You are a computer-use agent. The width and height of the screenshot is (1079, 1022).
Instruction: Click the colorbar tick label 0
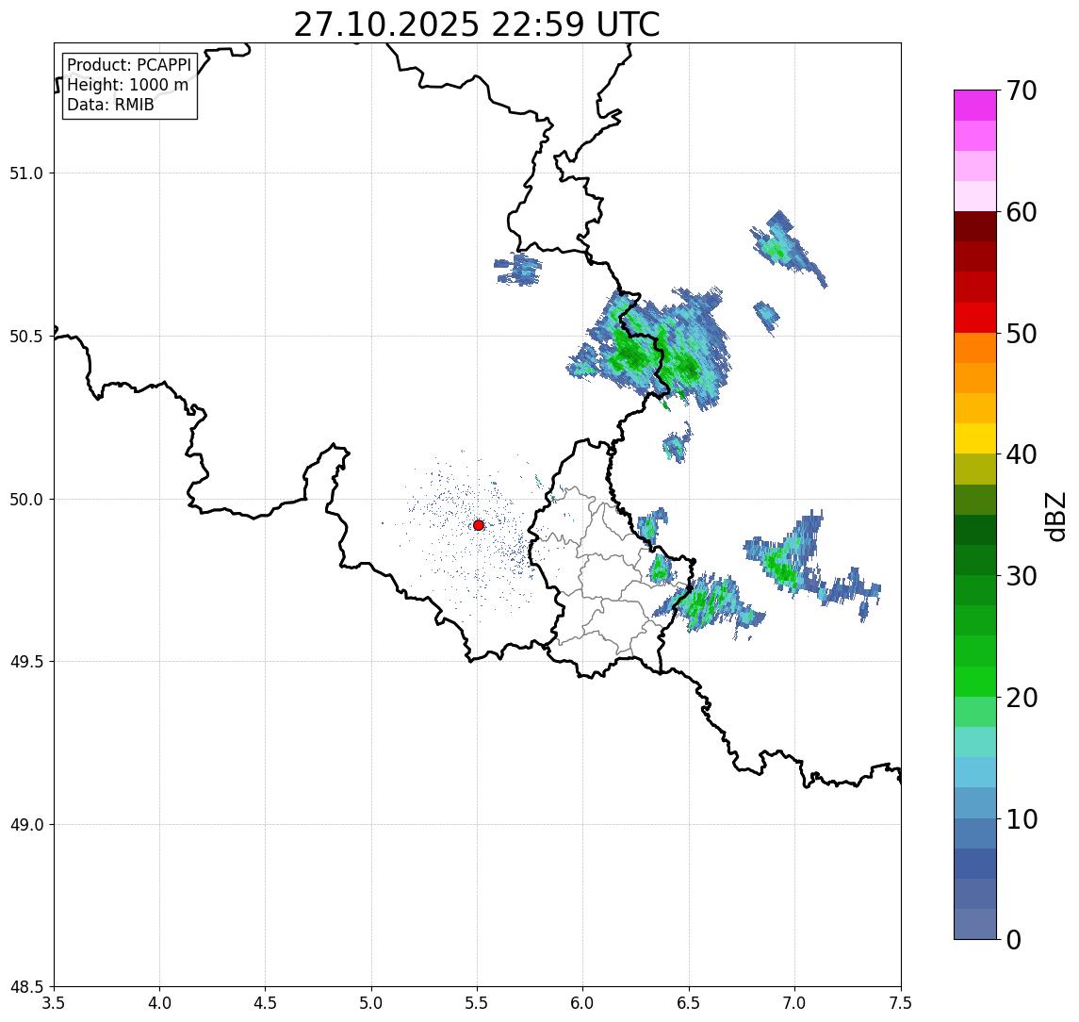point(1014,939)
